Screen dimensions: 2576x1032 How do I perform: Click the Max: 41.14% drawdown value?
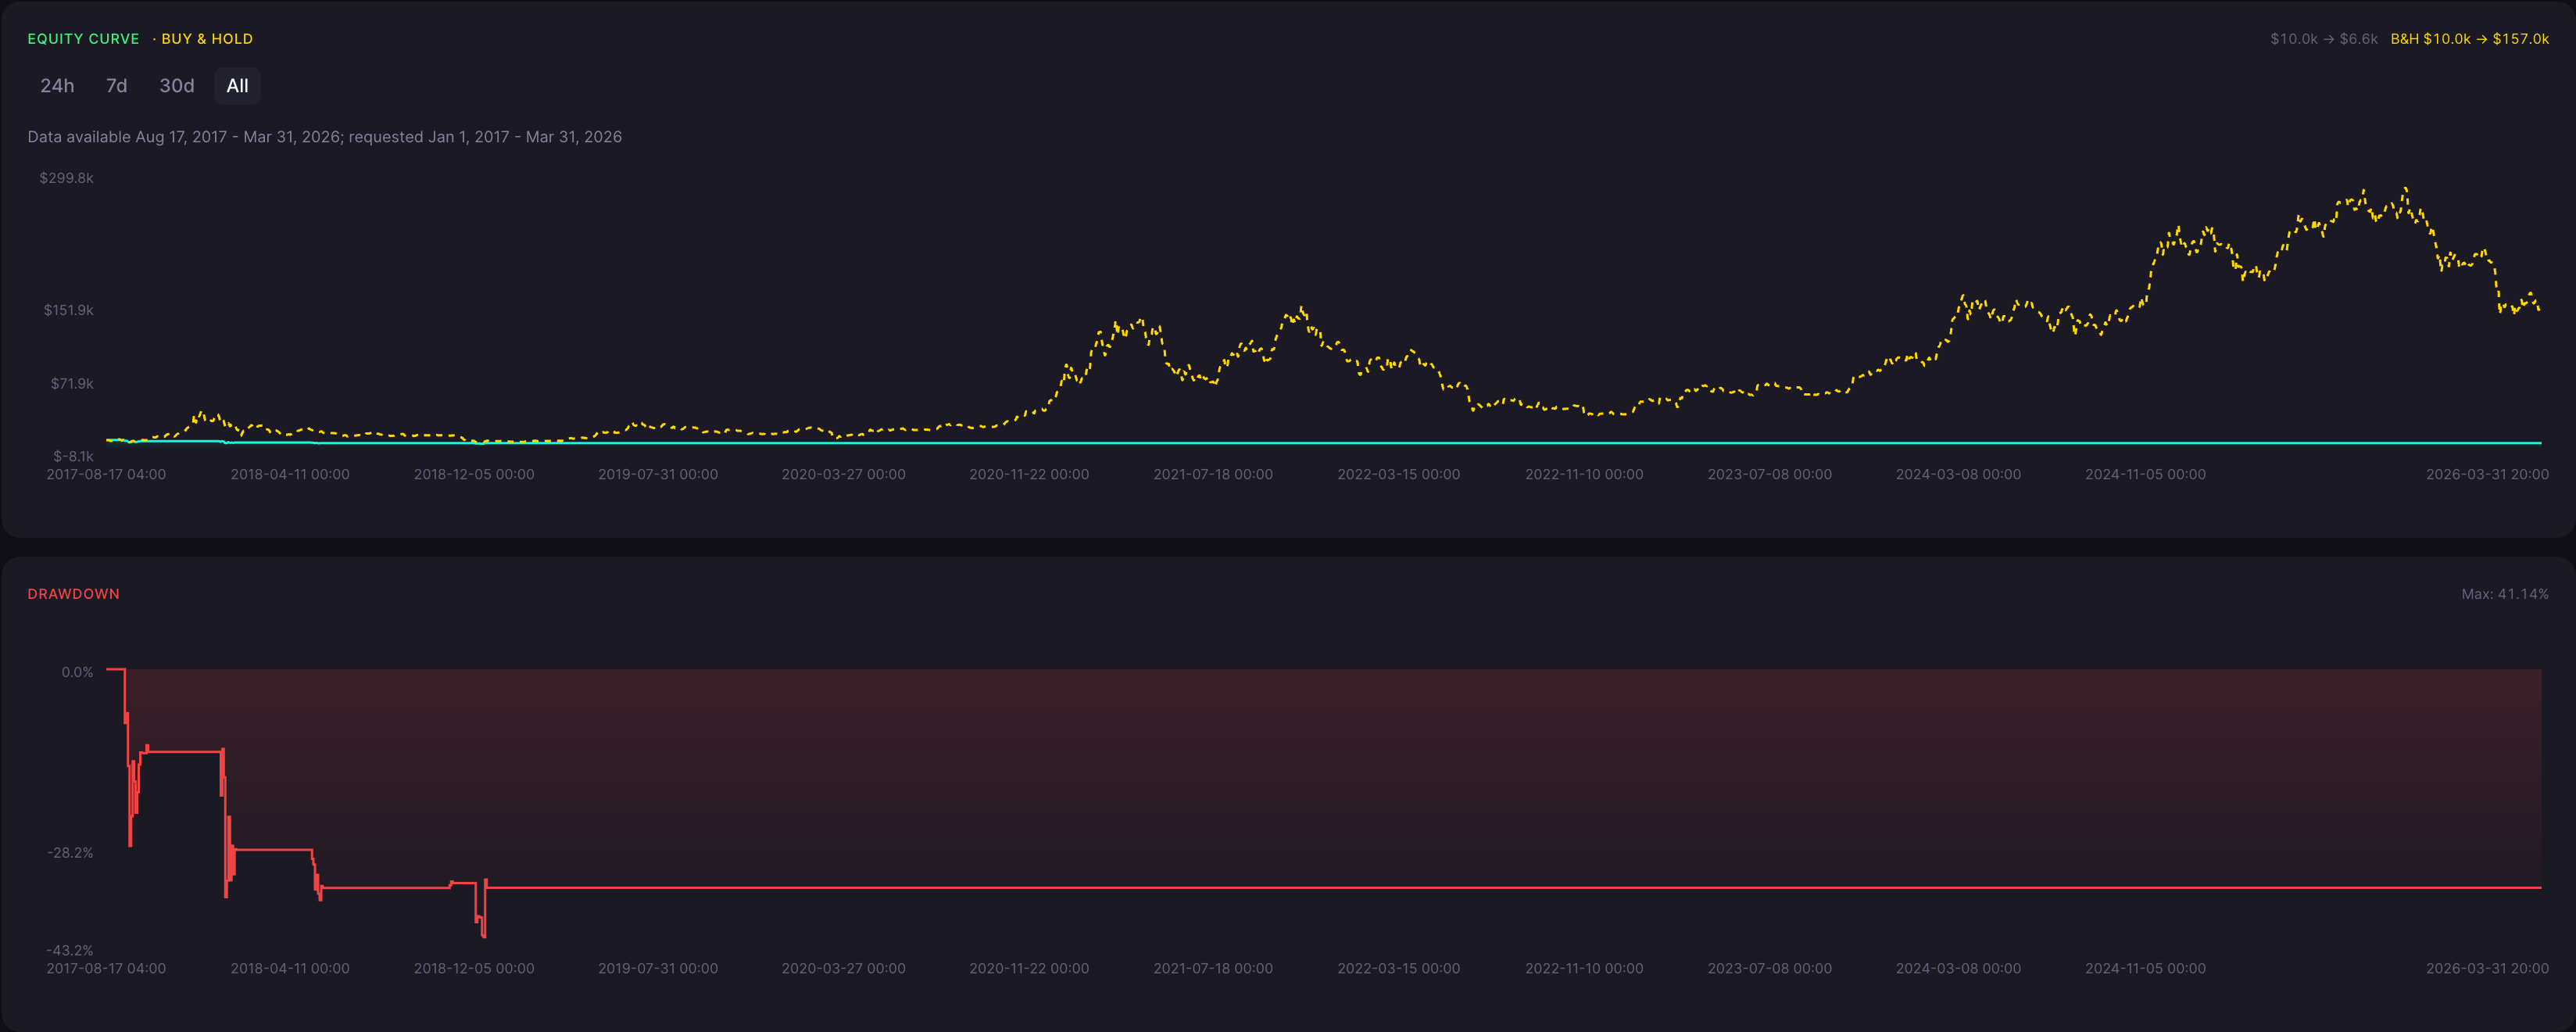click(x=2504, y=594)
